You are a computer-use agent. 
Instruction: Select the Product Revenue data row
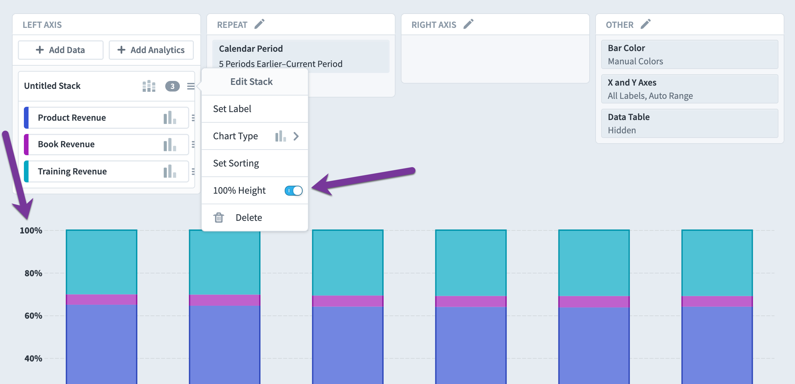point(107,118)
